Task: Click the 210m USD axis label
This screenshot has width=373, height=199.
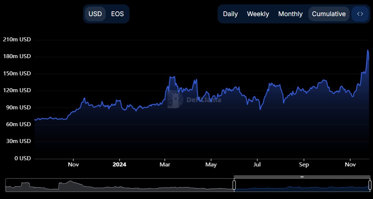Action: click(17, 40)
